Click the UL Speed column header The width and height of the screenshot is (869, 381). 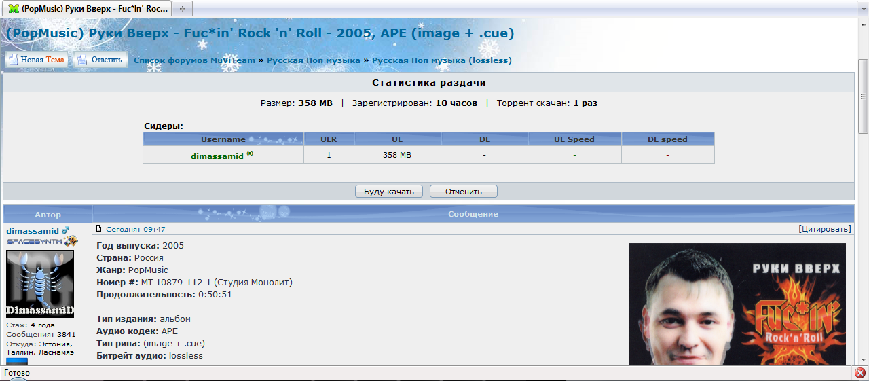[574, 139]
